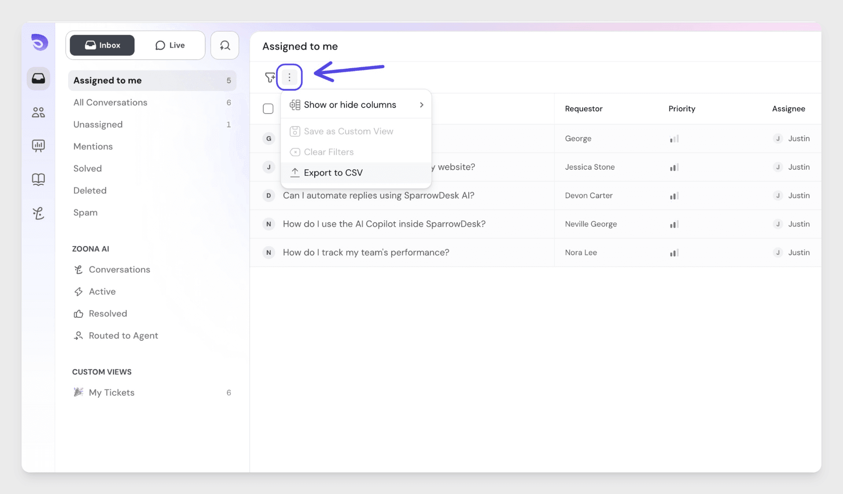843x494 pixels.
Task: Expand Show or hide columns submenu
Action: [356, 105]
